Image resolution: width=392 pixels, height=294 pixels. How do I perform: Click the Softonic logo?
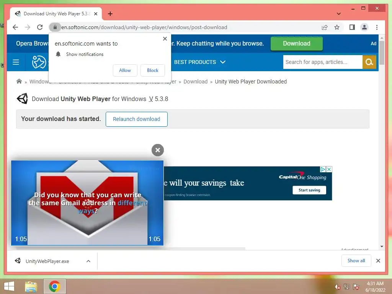39,62
